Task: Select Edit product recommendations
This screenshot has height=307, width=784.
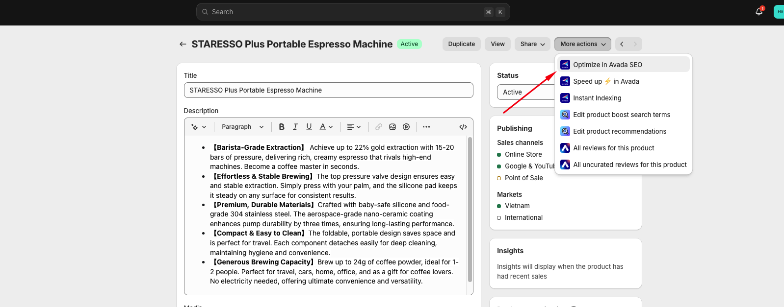Action: pos(619,131)
